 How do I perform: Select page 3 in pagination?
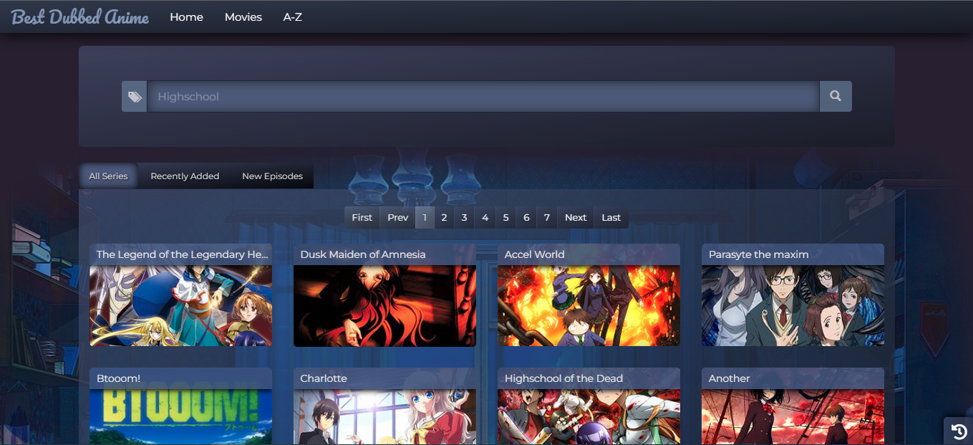464,218
